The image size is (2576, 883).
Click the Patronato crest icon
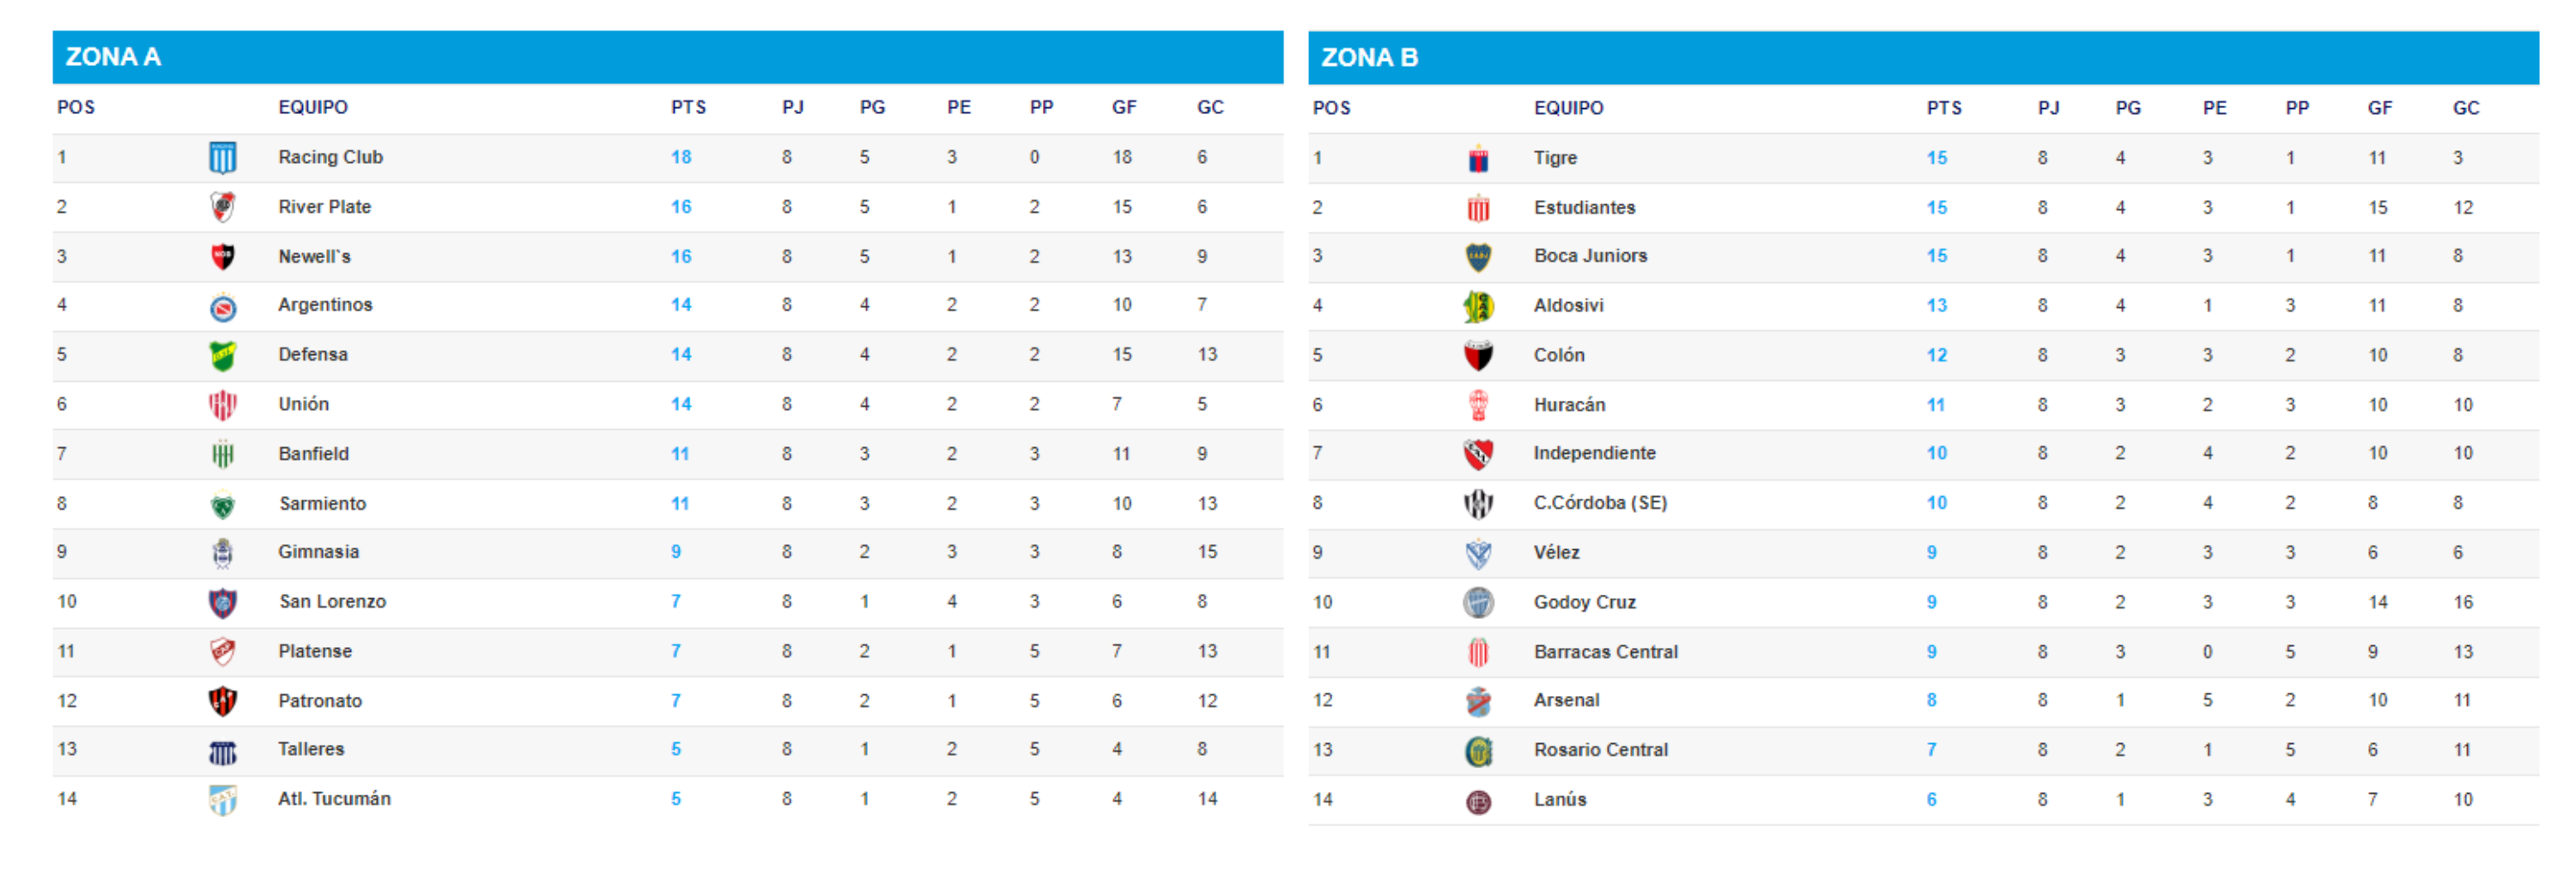[222, 701]
